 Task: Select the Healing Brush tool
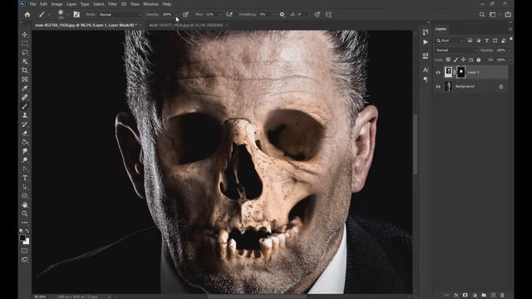pos(25,97)
